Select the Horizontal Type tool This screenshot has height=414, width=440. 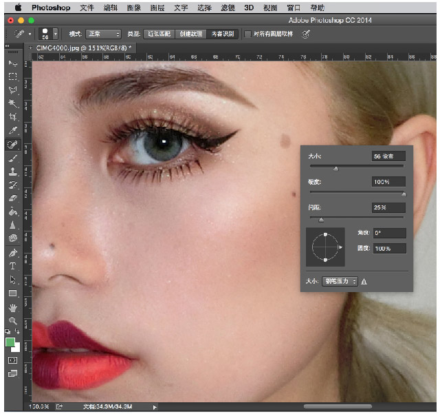click(12, 266)
